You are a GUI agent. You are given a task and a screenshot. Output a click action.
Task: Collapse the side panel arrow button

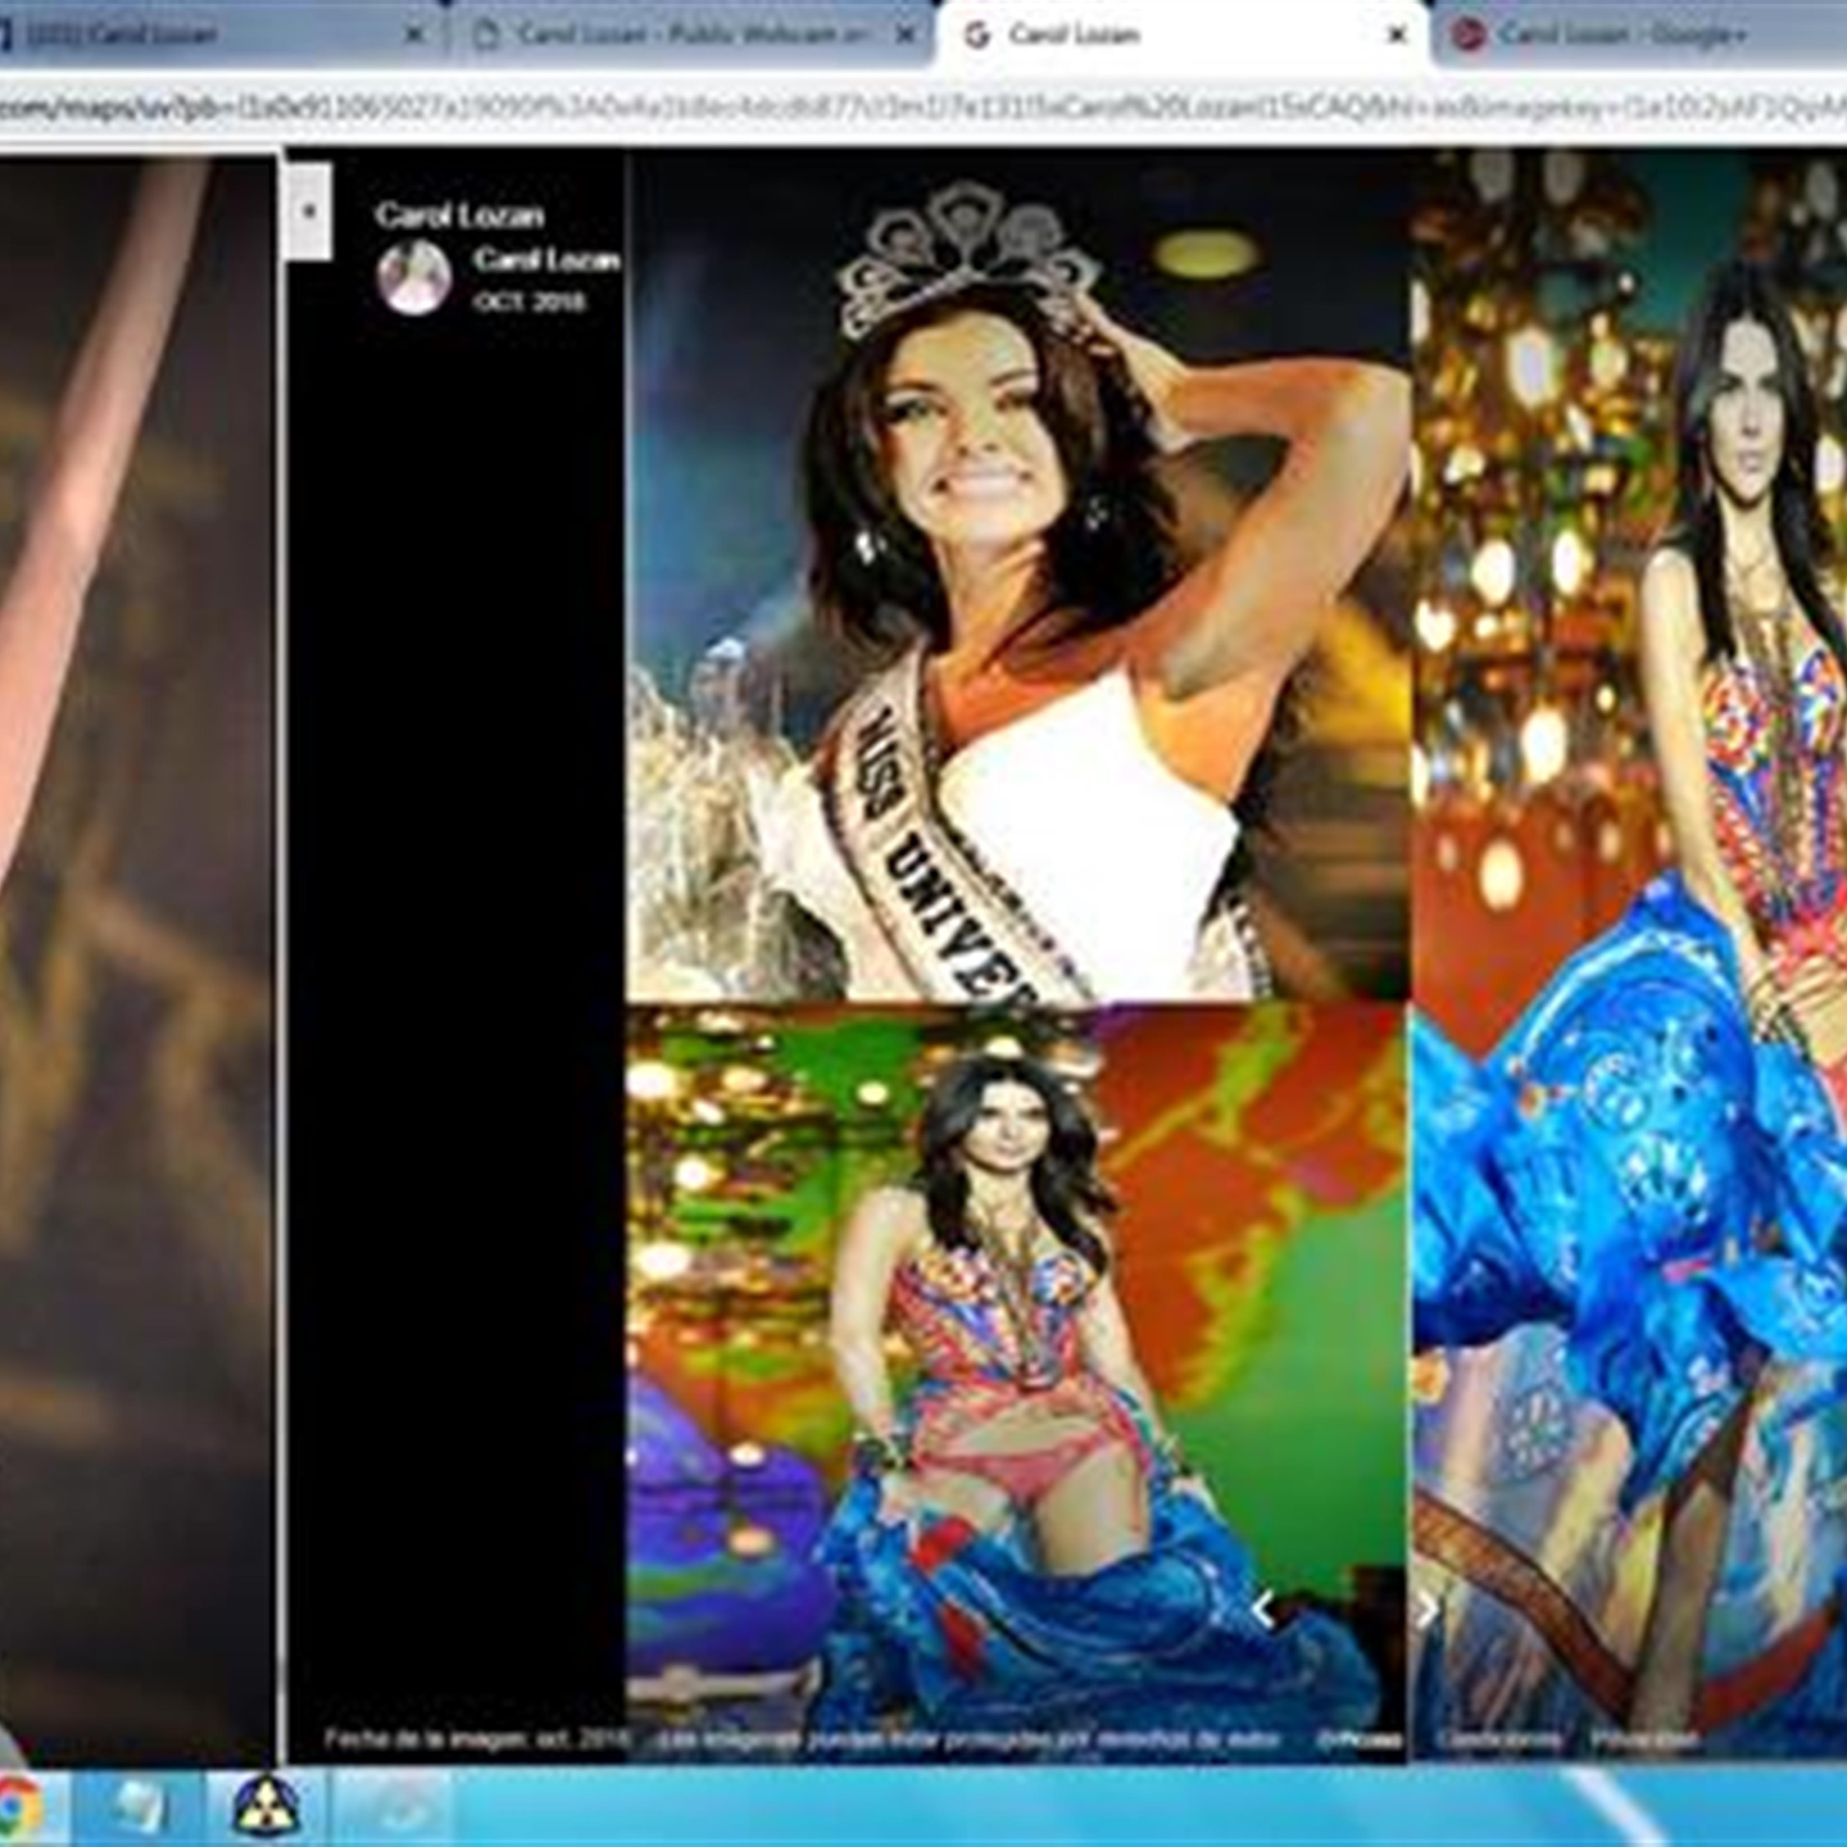click(x=309, y=211)
